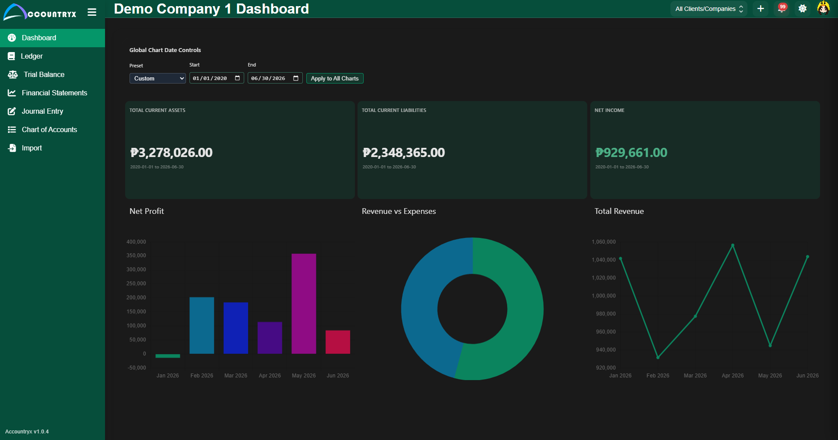Screen dimensions: 838x440
Task: Open the Start date calendar picker icon
Action: pos(238,78)
